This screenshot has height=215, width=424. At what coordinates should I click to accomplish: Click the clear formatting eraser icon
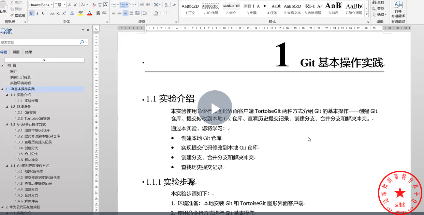pyautogui.click(x=94, y=5)
